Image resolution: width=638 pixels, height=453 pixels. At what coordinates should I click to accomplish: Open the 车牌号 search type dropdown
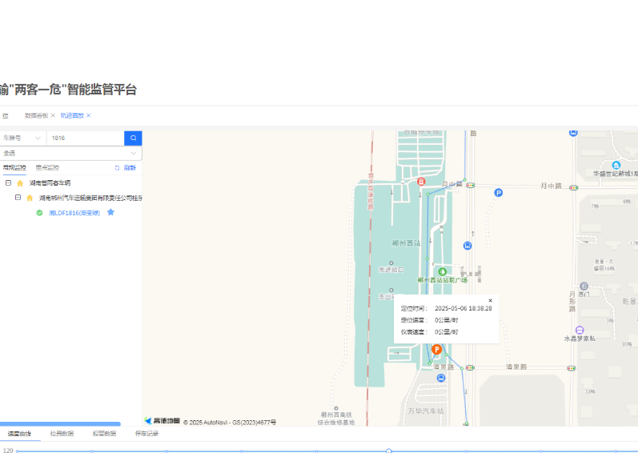[x=21, y=138]
